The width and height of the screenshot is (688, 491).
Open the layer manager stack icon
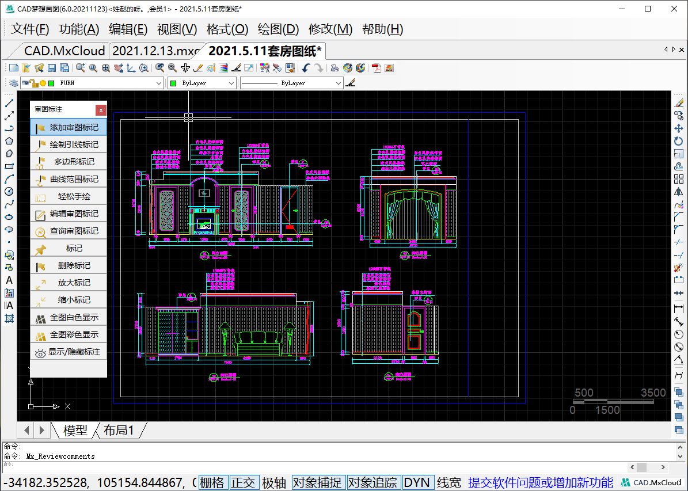coord(13,83)
